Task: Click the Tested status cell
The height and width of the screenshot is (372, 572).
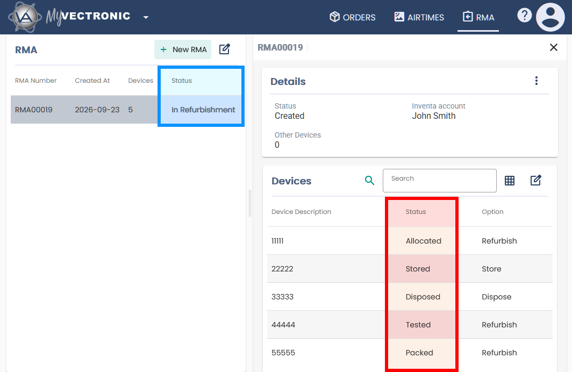Action: 418,325
